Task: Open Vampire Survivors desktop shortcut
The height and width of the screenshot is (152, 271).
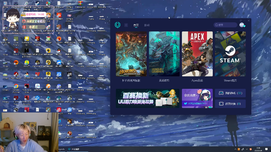Action: point(37,41)
